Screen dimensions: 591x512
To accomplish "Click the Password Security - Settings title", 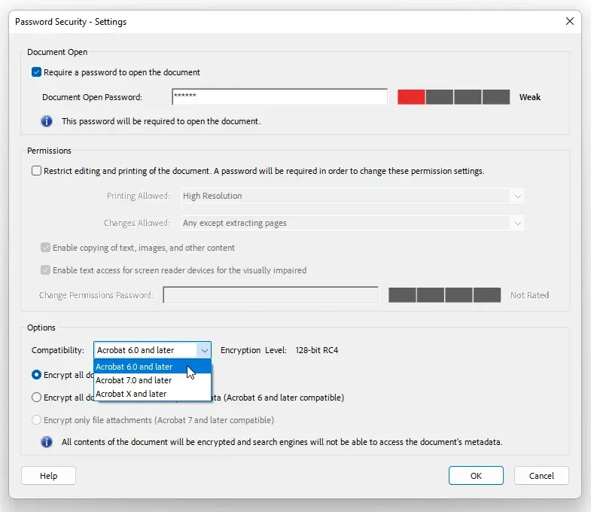I will [x=71, y=22].
